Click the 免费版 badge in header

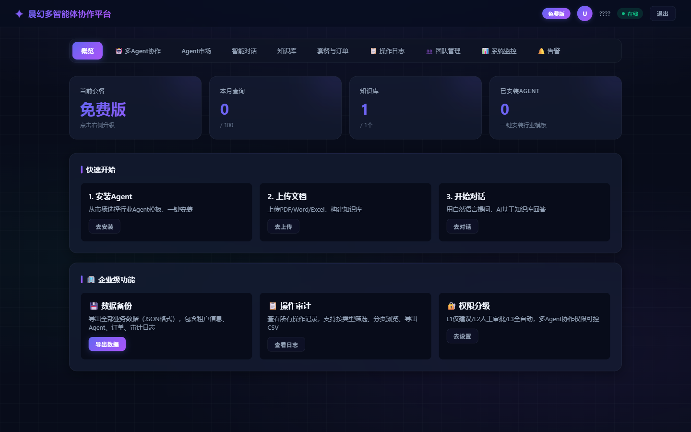556,14
